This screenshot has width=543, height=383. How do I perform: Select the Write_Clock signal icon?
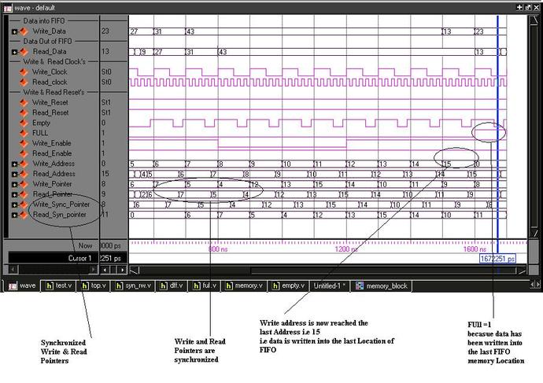click(24, 72)
